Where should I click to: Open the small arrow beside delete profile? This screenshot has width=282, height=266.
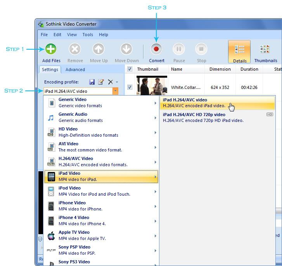tap(117, 82)
